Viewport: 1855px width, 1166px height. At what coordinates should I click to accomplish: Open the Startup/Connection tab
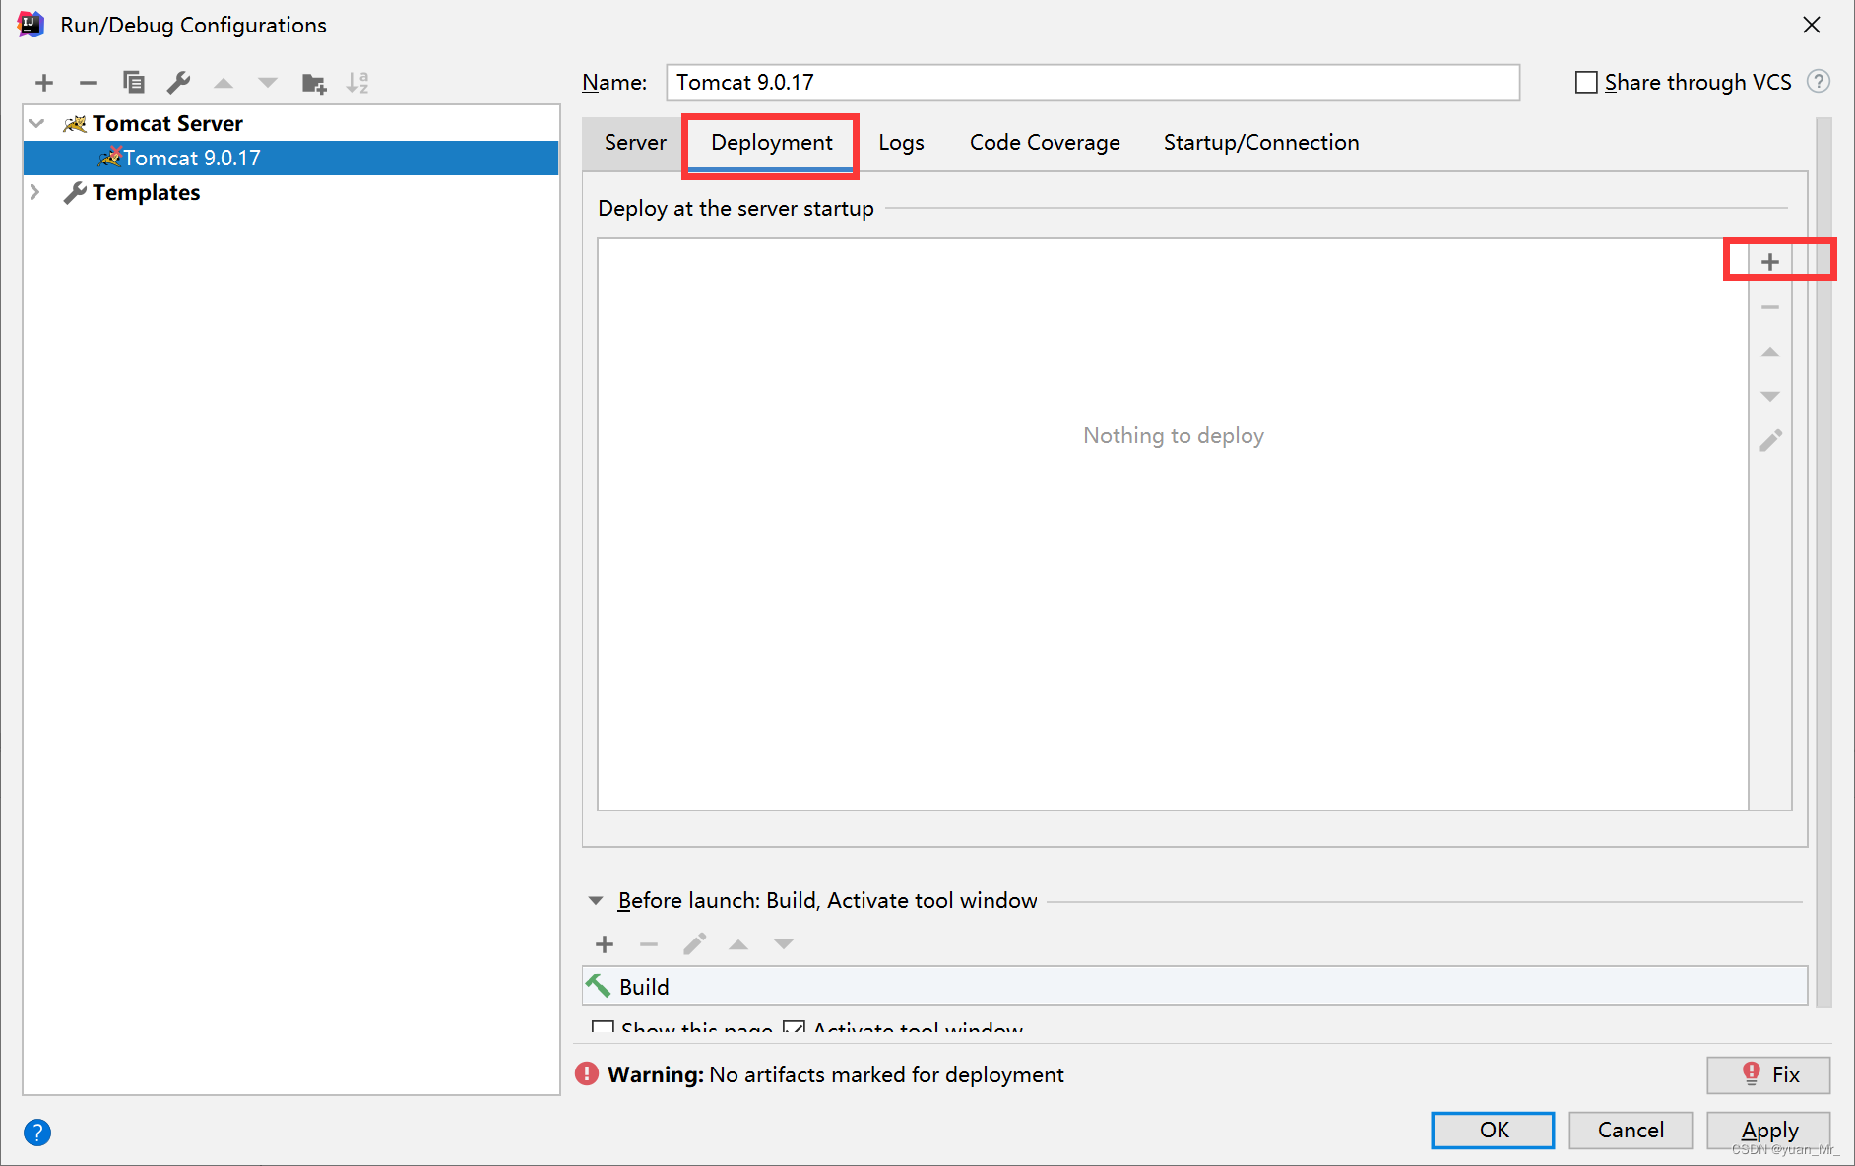pyautogui.click(x=1260, y=142)
